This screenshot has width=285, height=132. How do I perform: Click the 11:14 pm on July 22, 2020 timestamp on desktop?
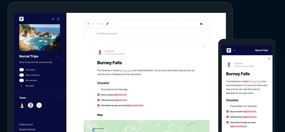tap(114, 54)
